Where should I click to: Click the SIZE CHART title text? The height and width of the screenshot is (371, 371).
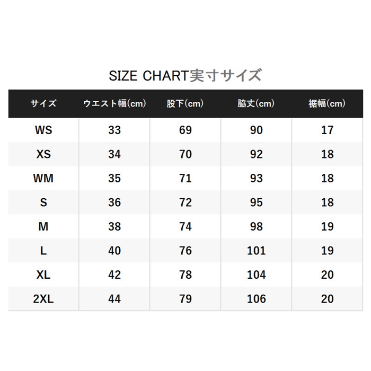(x=185, y=75)
